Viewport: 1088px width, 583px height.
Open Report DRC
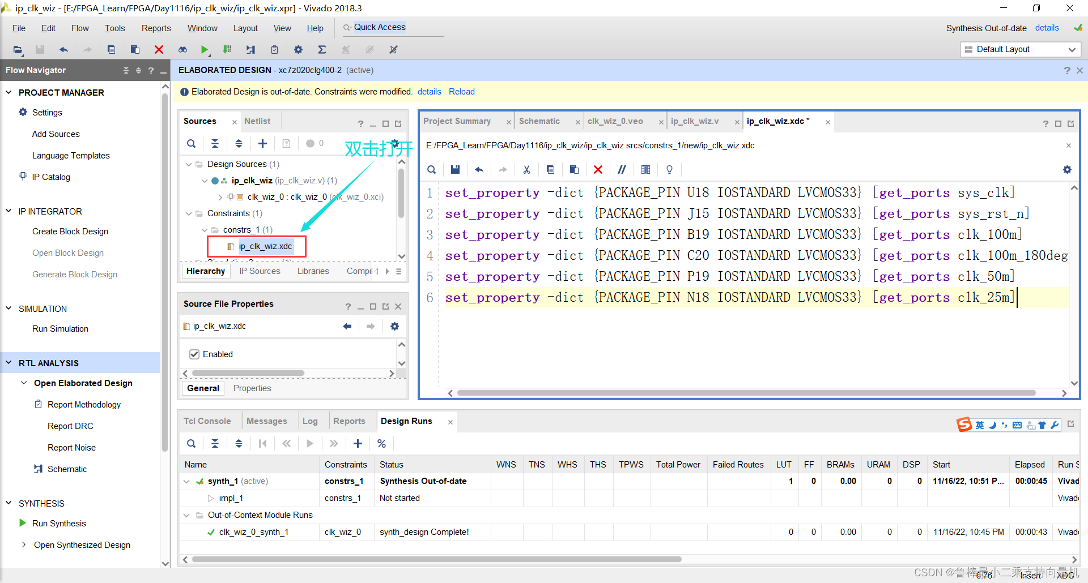pyautogui.click(x=70, y=426)
